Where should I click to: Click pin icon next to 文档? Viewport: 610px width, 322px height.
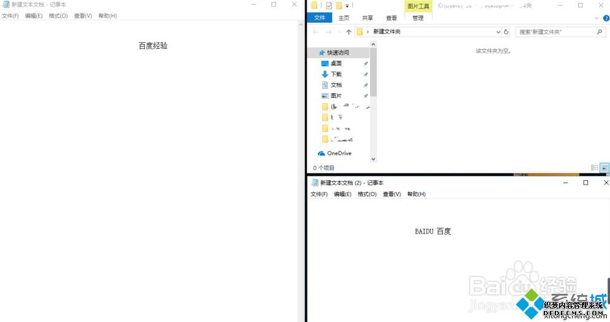[365, 85]
